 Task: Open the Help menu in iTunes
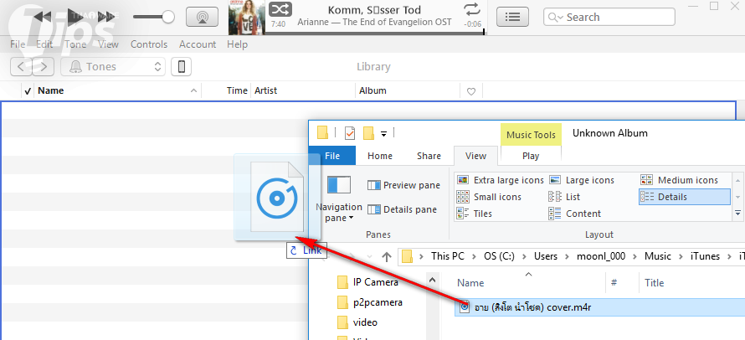[x=237, y=44]
